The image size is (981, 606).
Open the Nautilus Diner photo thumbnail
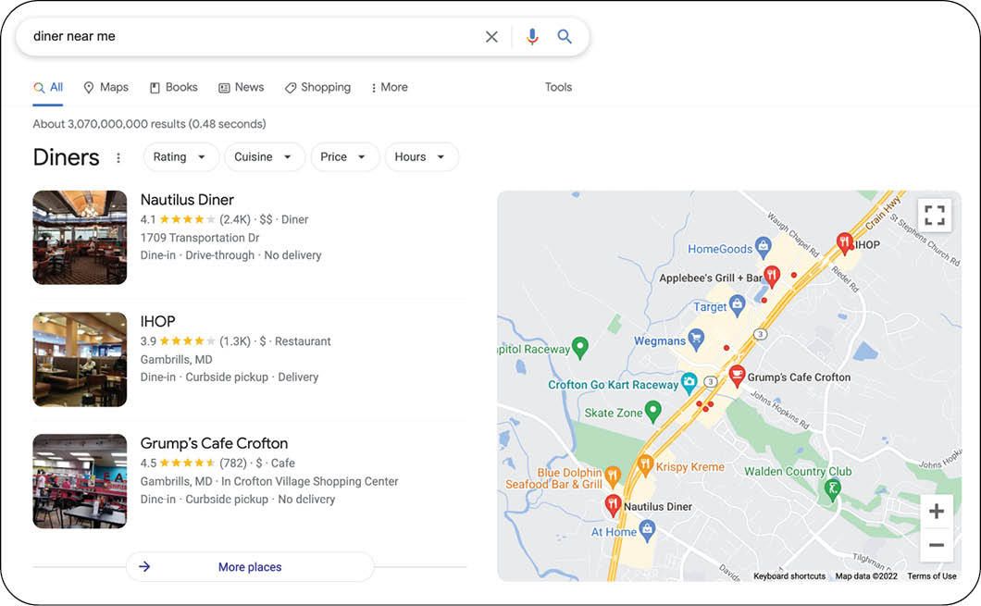81,238
